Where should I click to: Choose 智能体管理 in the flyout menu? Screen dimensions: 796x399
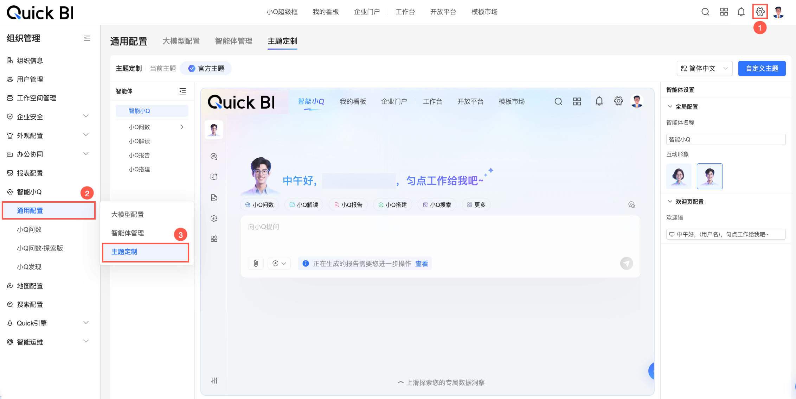click(x=128, y=233)
